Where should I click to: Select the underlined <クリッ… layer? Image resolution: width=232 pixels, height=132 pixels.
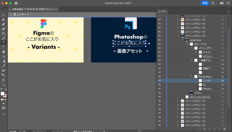tap(208, 56)
